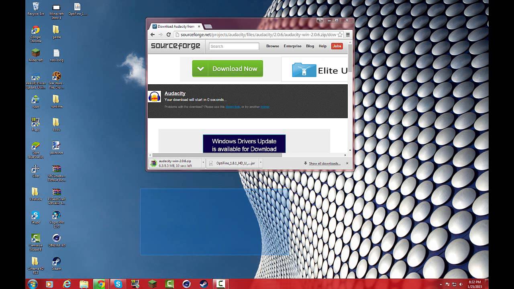Image resolution: width=514 pixels, height=289 pixels.
Task: Click the red Jobs button
Action: click(337, 46)
